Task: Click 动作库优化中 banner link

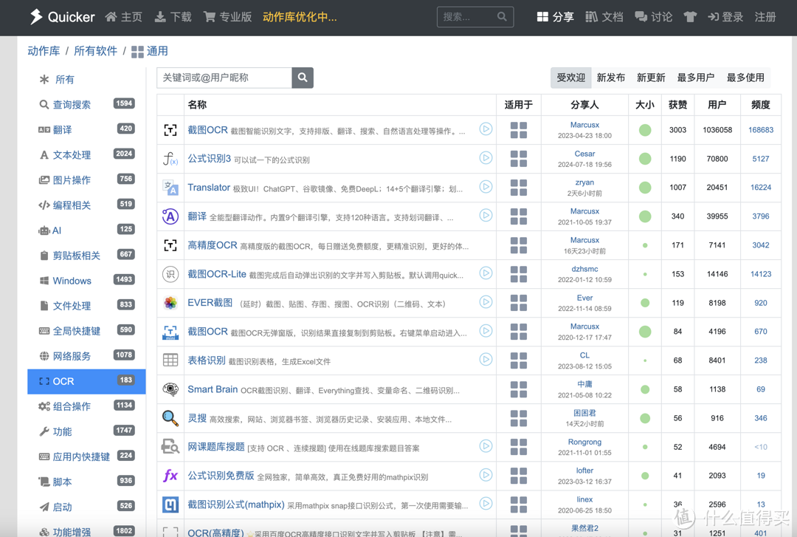Action: [x=300, y=17]
